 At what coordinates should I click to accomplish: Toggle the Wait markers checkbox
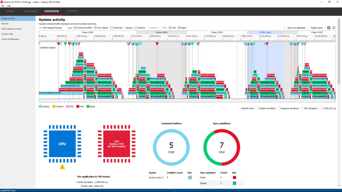click(x=170, y=28)
